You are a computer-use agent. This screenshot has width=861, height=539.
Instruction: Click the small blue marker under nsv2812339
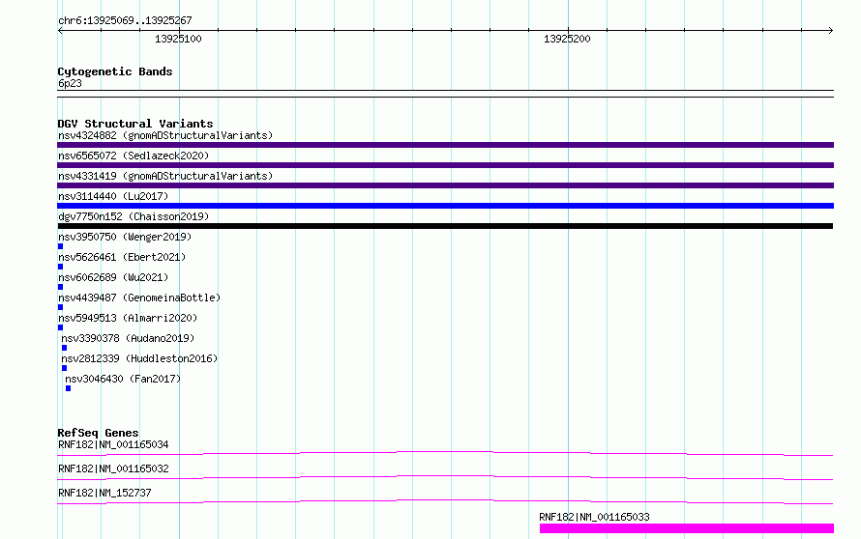64,368
